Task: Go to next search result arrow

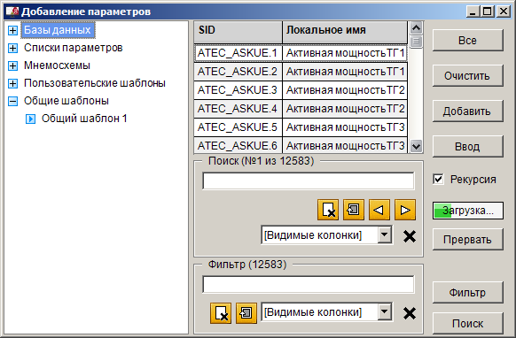Action: (405, 210)
